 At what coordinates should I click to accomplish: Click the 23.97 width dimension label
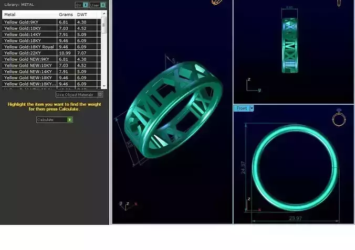pyautogui.click(x=295, y=219)
